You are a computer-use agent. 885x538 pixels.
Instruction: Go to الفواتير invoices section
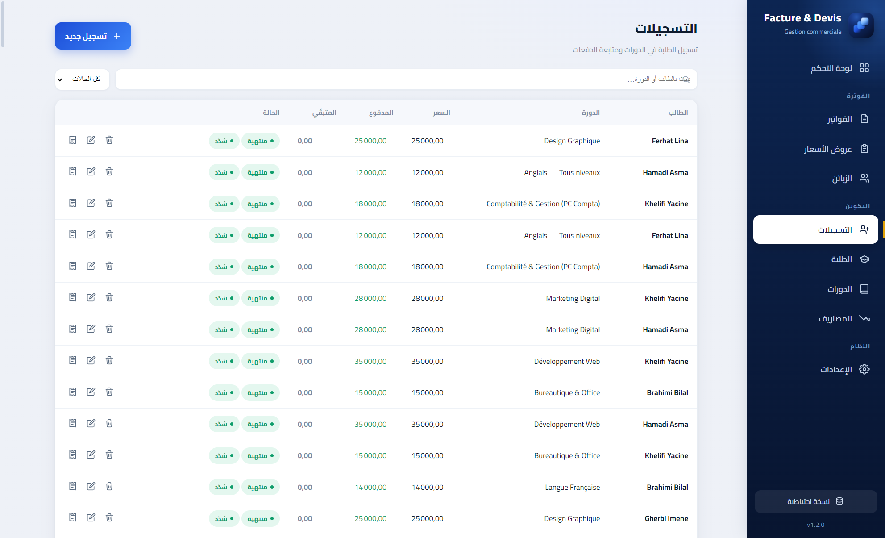[x=815, y=119]
